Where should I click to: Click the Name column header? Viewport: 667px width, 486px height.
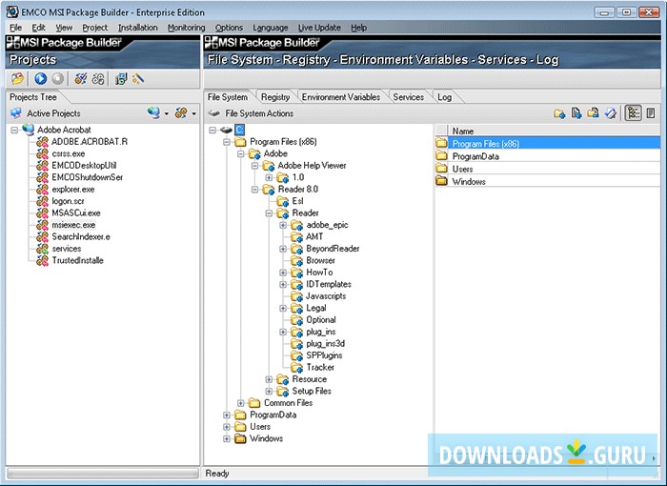(x=554, y=131)
